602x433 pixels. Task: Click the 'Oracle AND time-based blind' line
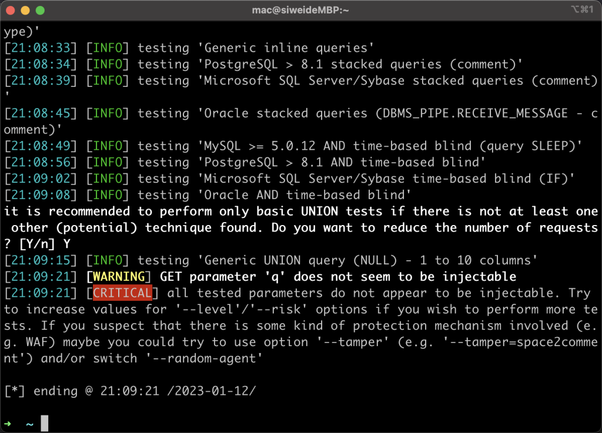208,195
